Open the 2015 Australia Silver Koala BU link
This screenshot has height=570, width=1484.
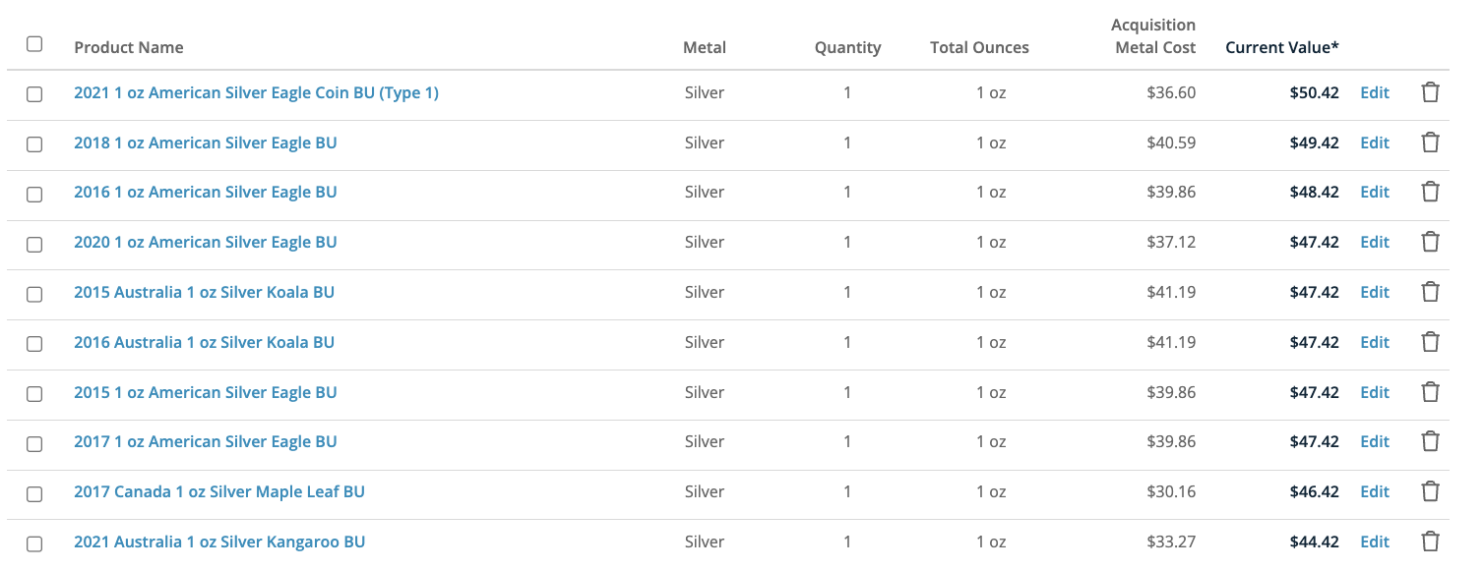click(x=204, y=292)
